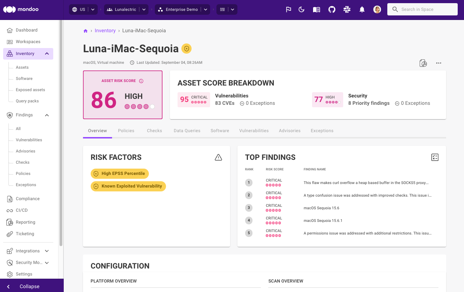Click the 83 CVEs text
This screenshot has width=464, height=292.
click(x=225, y=103)
